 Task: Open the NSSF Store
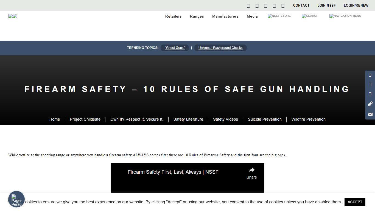[279, 16]
